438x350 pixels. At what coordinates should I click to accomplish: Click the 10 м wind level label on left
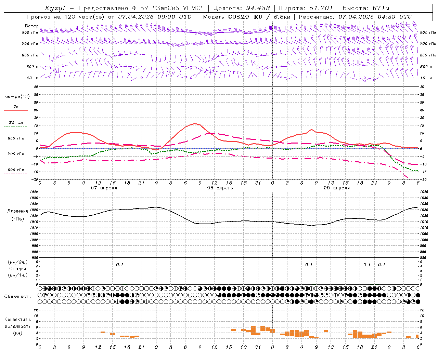(33, 78)
